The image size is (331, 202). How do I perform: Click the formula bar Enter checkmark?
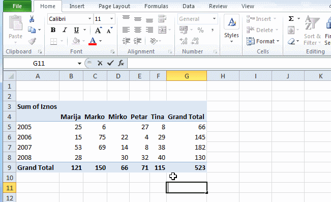pyautogui.click(x=110, y=63)
